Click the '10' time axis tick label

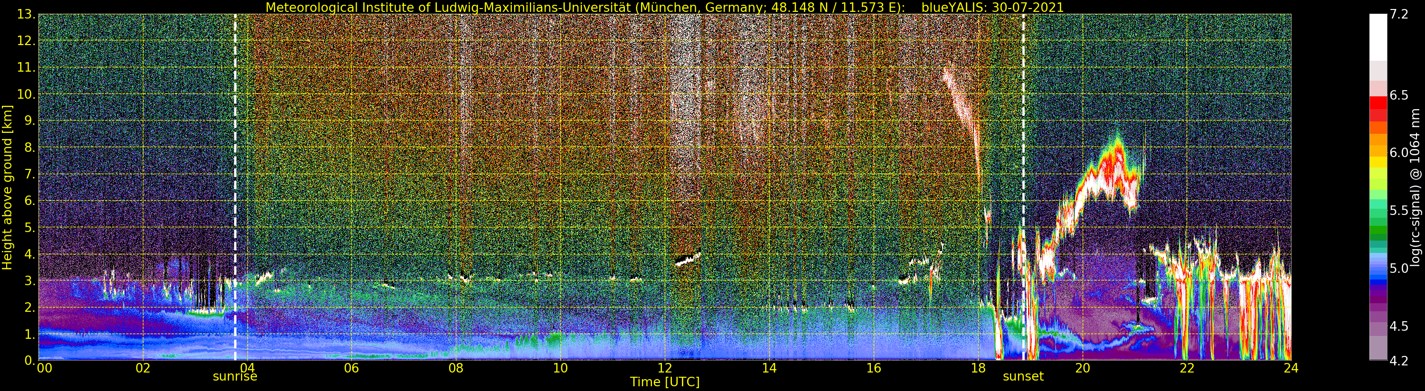point(560,368)
